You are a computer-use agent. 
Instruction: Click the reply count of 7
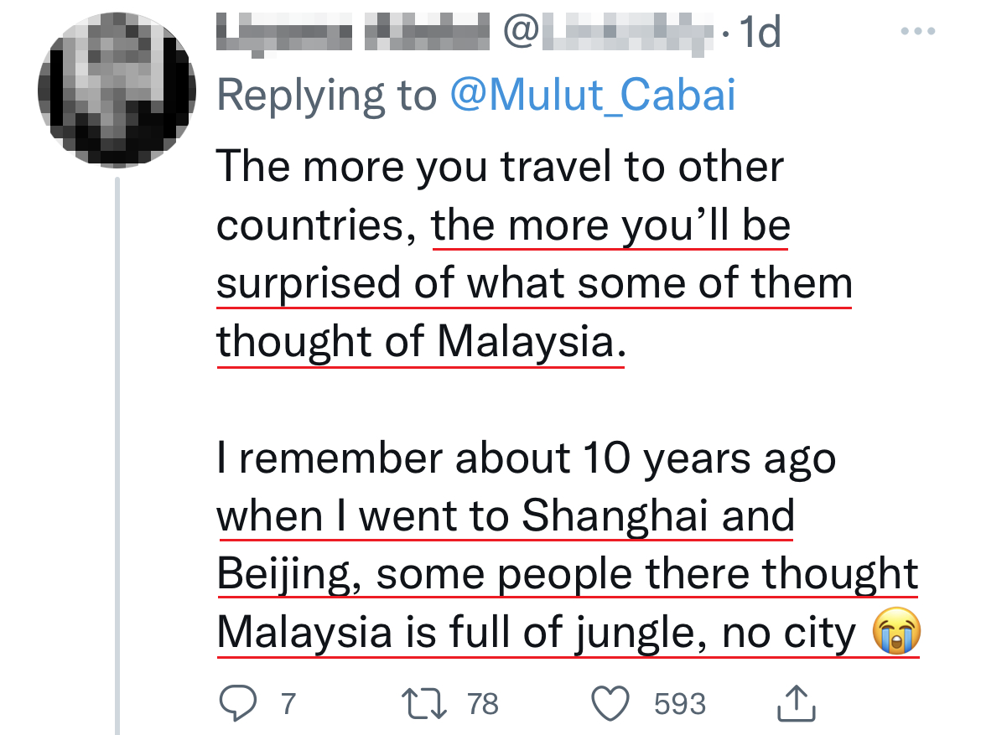coord(288,703)
